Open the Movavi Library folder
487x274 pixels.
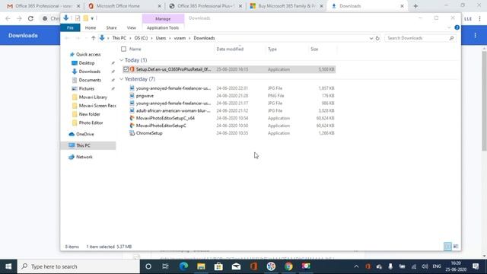(93, 97)
